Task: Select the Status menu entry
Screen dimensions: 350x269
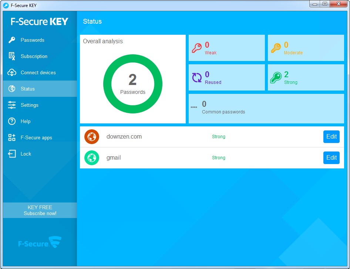Action: click(40, 89)
